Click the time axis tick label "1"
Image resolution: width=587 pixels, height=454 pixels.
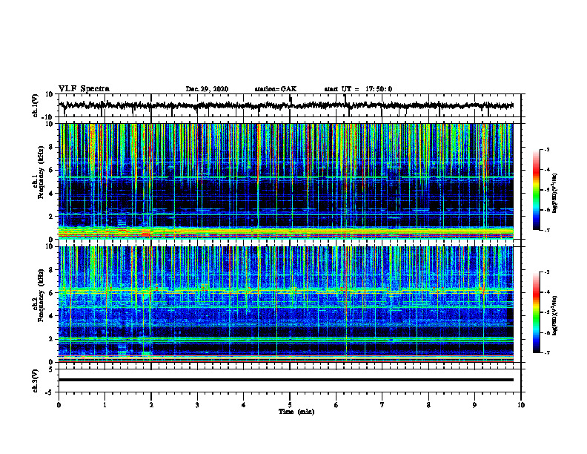tap(105, 405)
